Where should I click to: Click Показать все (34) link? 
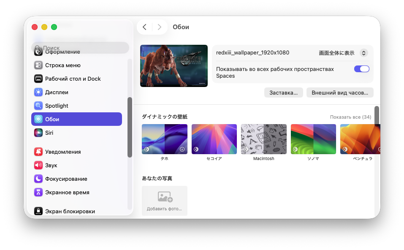(350, 117)
